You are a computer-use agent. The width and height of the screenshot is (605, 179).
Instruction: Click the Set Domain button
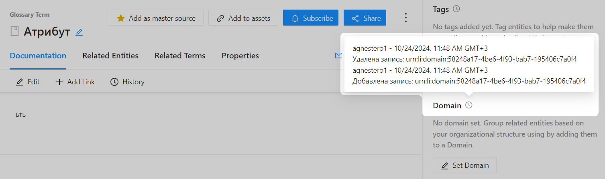point(464,165)
